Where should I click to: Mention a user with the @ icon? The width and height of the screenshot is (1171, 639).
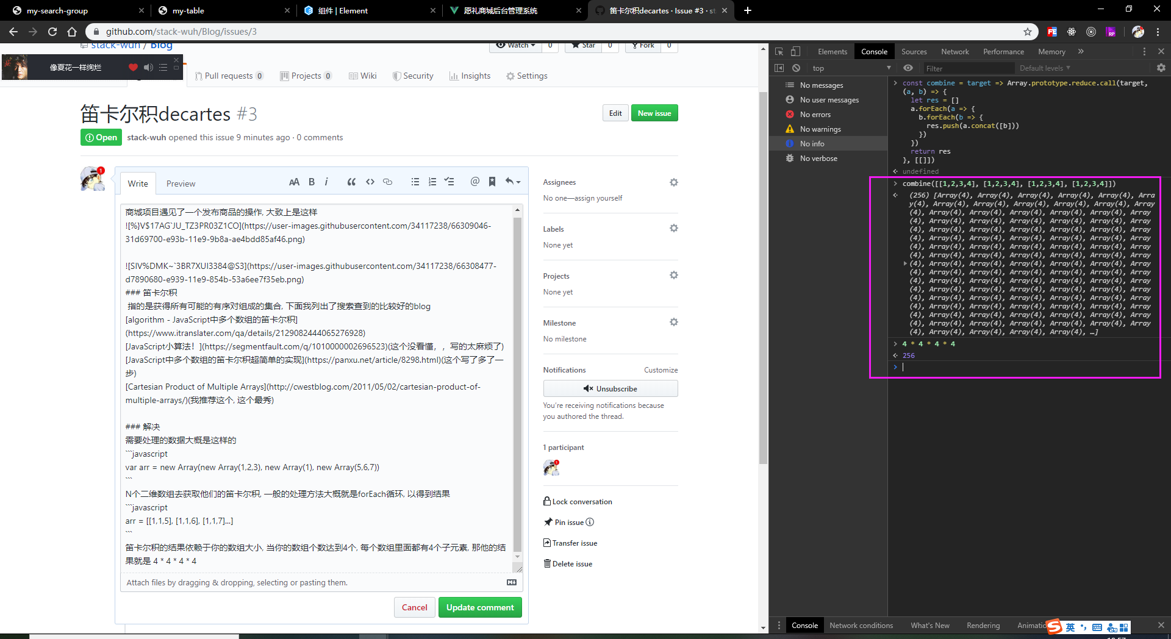[475, 182]
